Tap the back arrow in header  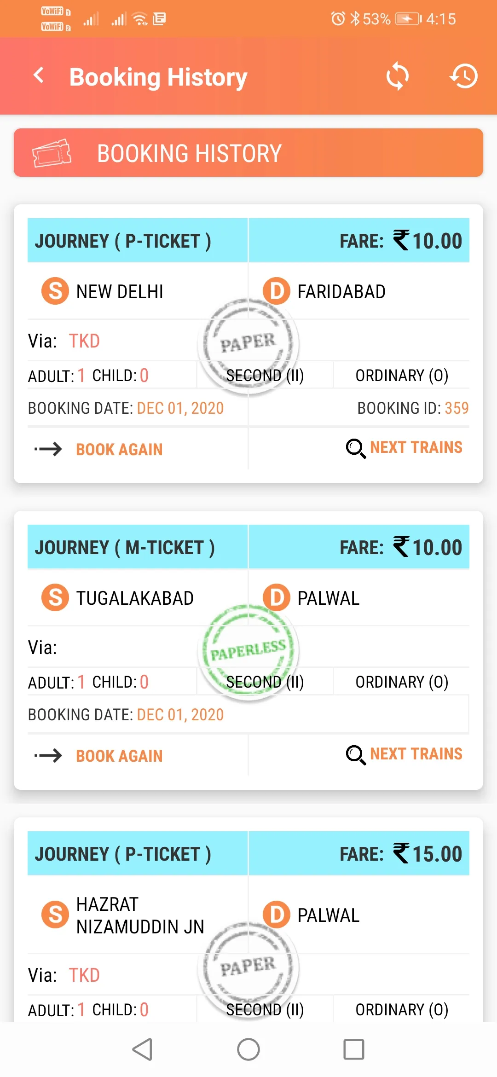[39, 75]
